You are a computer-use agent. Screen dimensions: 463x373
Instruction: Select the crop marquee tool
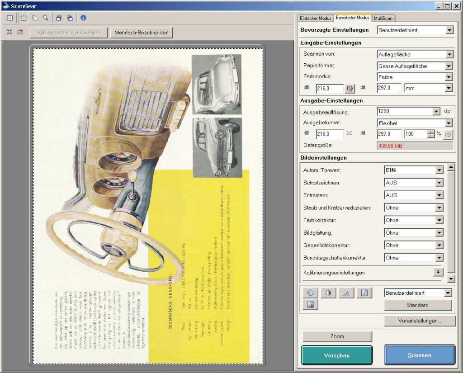(24, 18)
